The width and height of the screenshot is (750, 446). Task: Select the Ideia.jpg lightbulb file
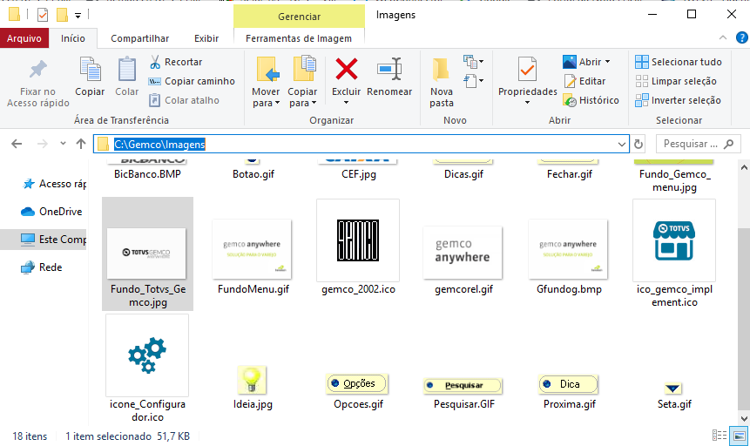(252, 388)
